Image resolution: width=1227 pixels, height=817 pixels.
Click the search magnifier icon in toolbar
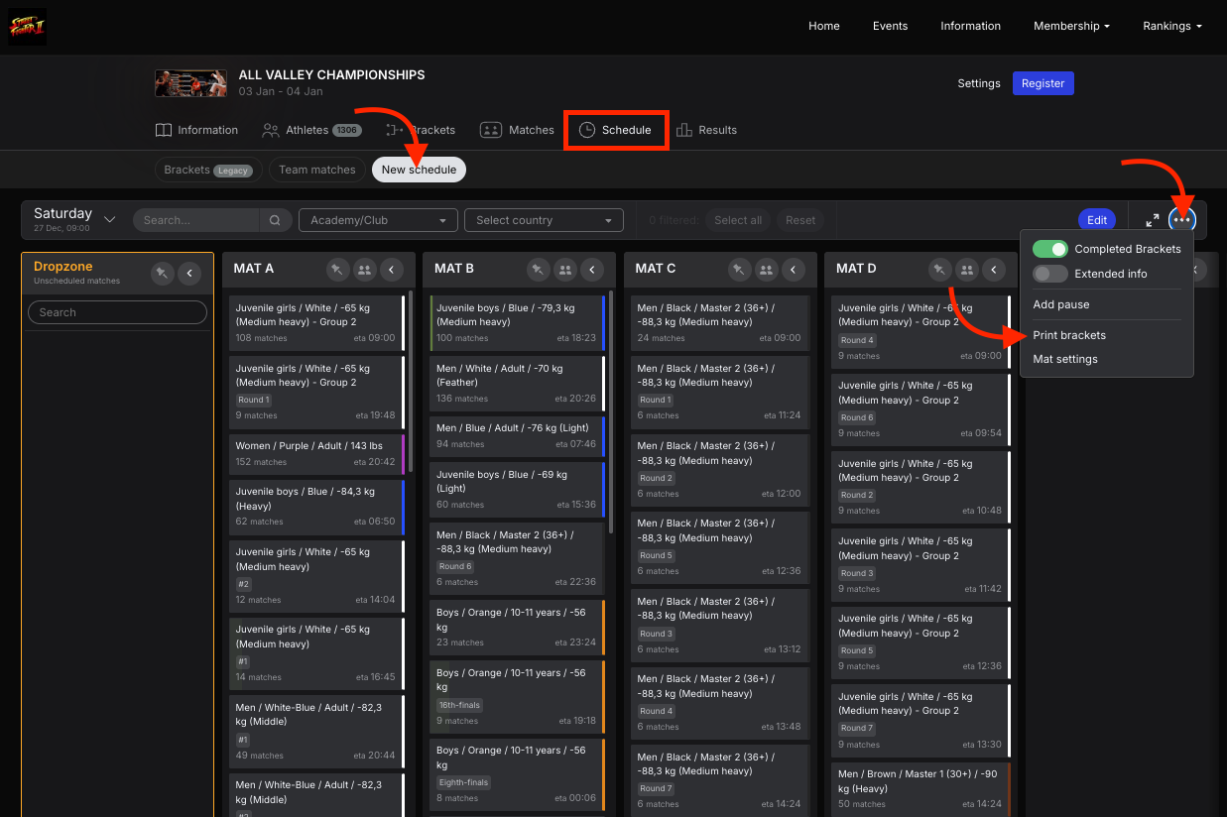275,220
